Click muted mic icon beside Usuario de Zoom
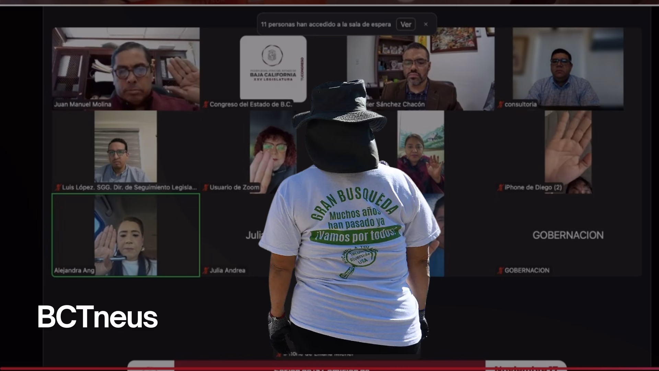Viewport: 659px width, 371px height. coord(206,188)
